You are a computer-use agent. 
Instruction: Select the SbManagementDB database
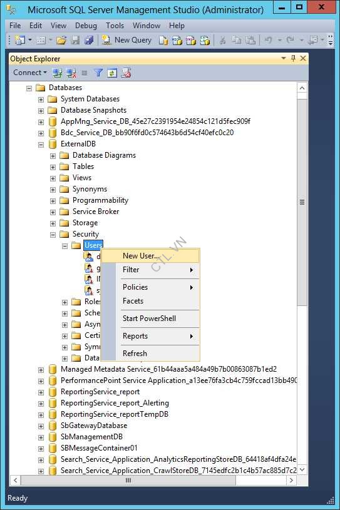pyautogui.click(x=91, y=437)
